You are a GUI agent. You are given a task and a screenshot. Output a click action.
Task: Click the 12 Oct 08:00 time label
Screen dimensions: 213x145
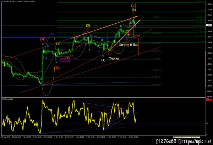pos(133,137)
